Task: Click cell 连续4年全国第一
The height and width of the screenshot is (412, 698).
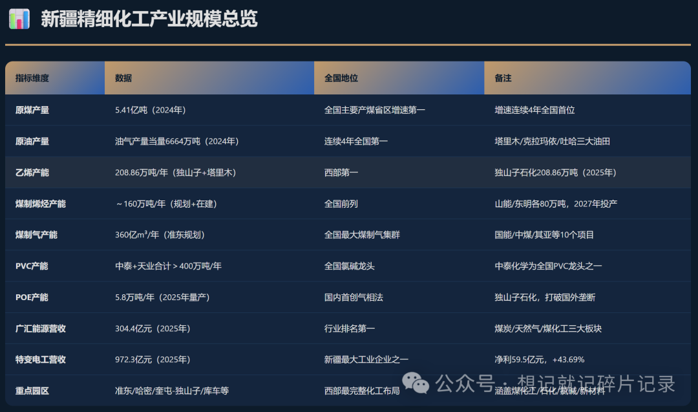Action: [x=355, y=141]
